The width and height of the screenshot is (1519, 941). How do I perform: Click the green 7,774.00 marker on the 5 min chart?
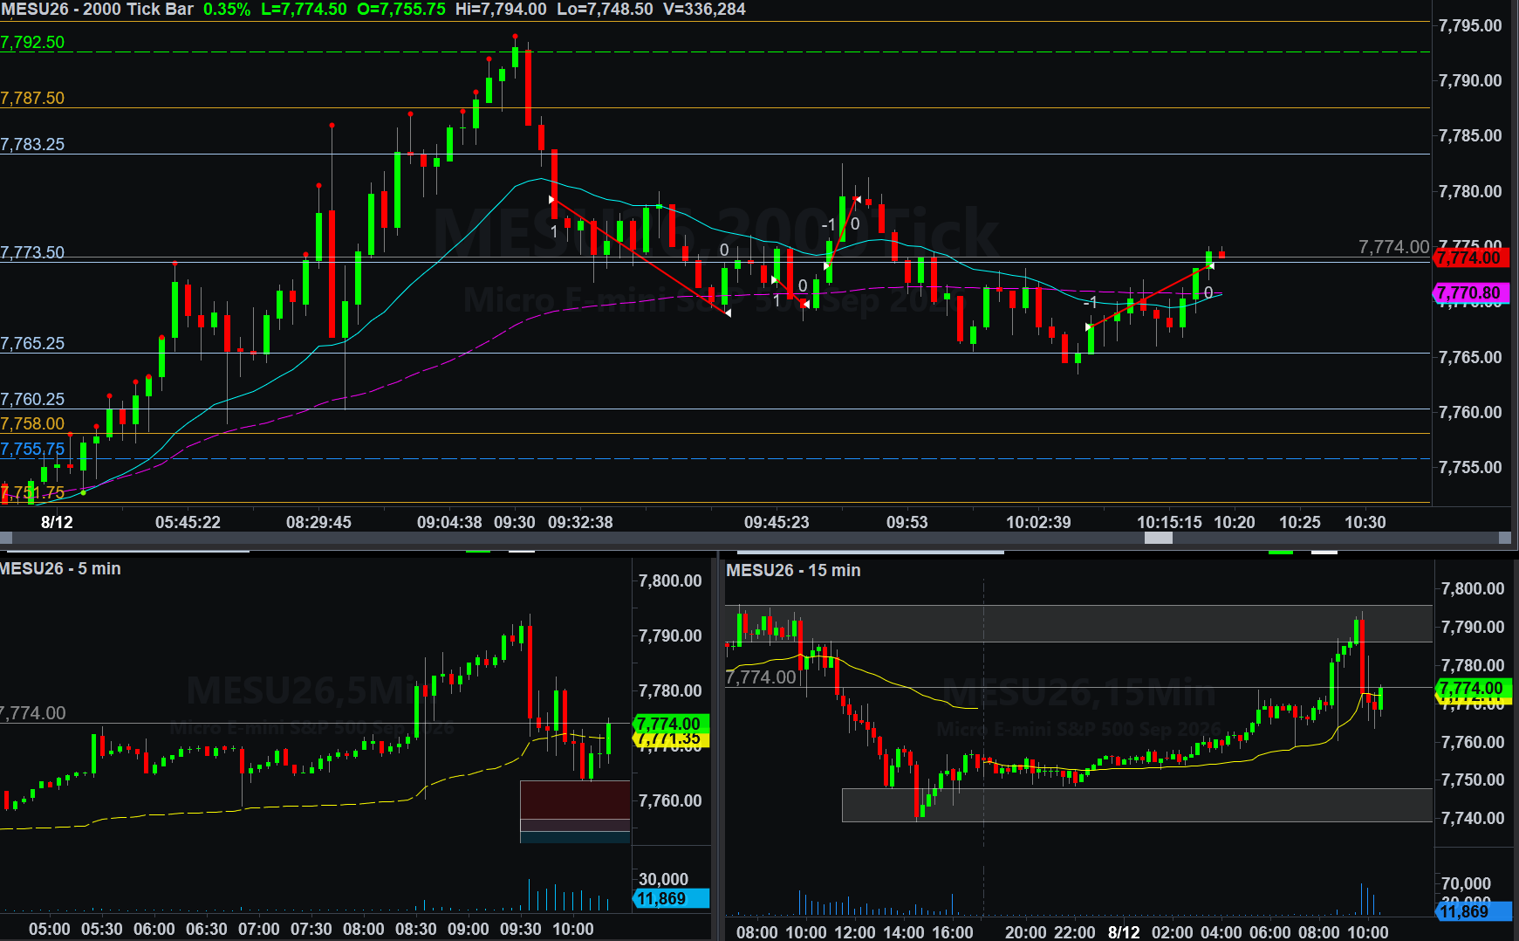click(x=670, y=724)
